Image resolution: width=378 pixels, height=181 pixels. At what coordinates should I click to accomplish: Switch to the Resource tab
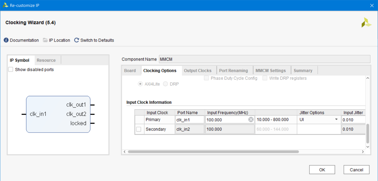coord(46,60)
